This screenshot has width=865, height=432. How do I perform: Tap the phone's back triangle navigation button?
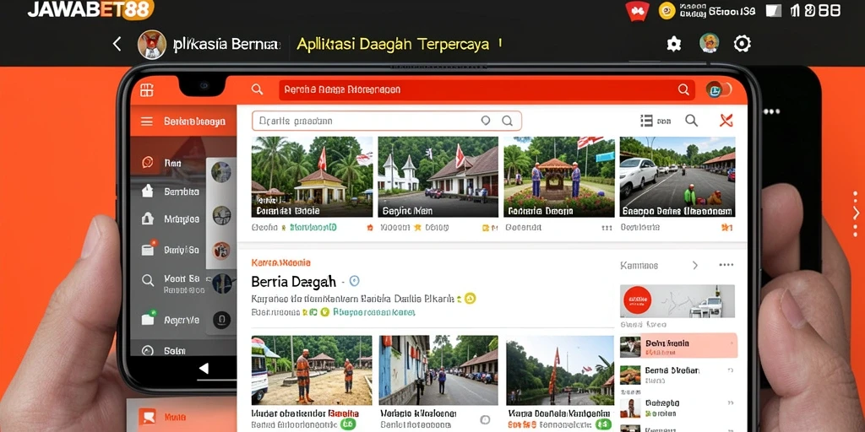tap(204, 368)
